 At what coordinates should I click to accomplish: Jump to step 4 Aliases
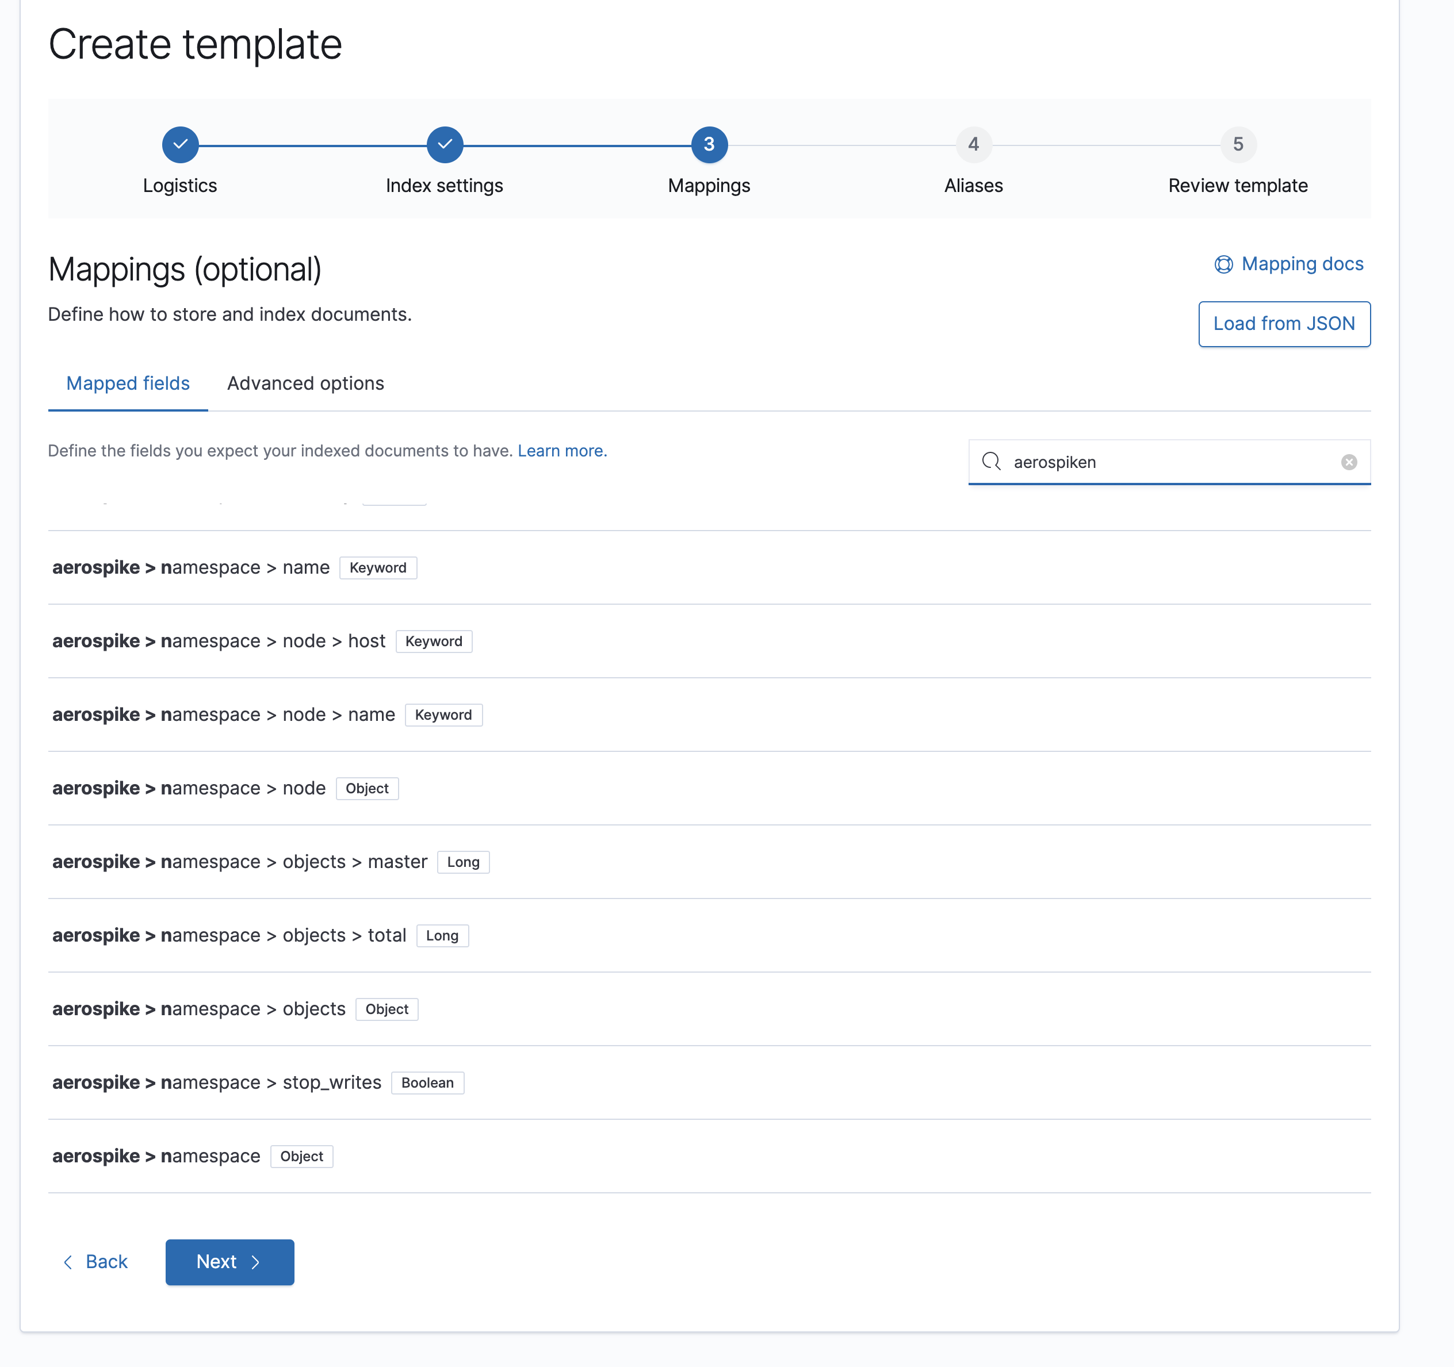point(973,145)
